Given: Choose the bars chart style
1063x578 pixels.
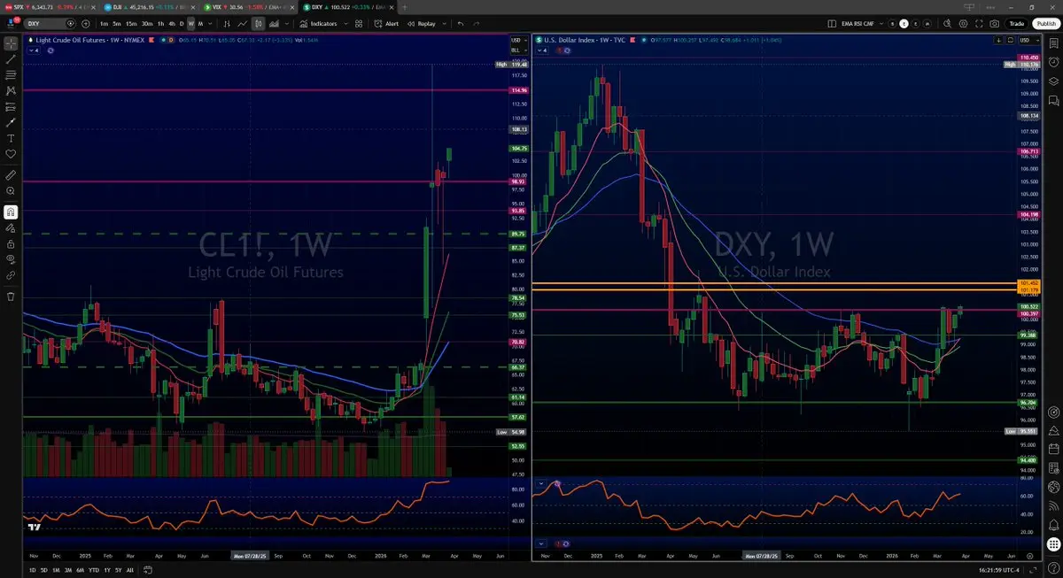Looking at the screenshot, I should point(227,24).
